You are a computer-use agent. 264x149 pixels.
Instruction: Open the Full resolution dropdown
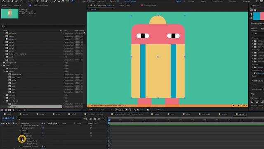[x=106, y=110]
